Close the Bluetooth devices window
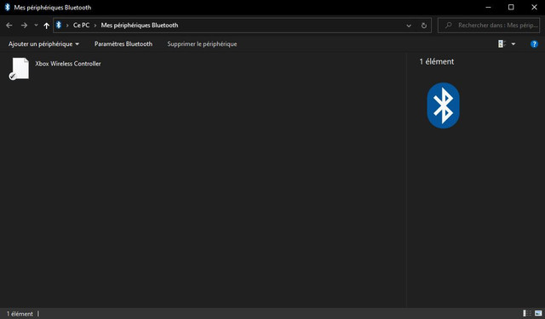 (x=534, y=8)
